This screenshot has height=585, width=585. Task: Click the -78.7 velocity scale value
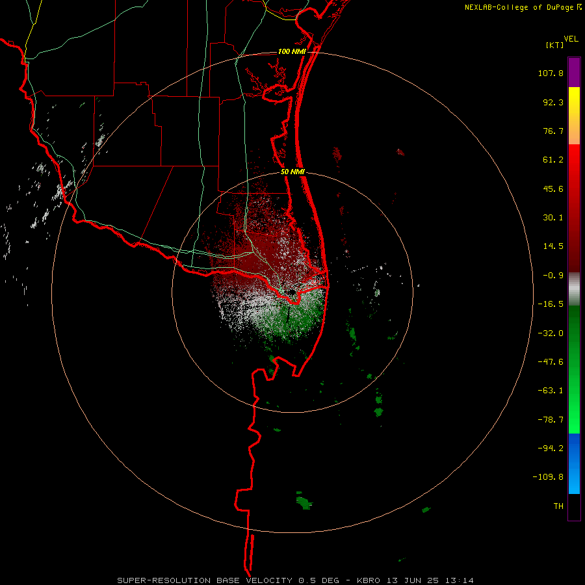click(551, 420)
